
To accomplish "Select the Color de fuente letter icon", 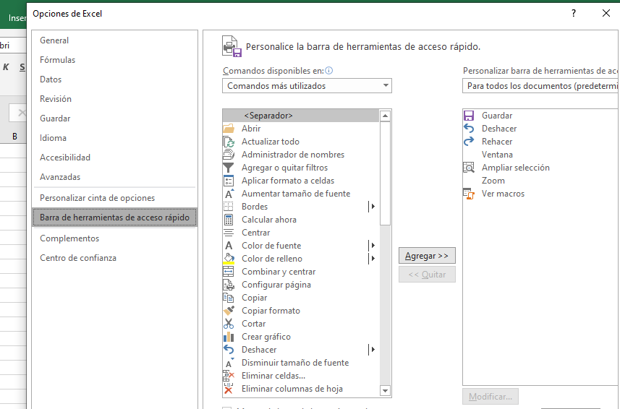I will coord(229,246).
